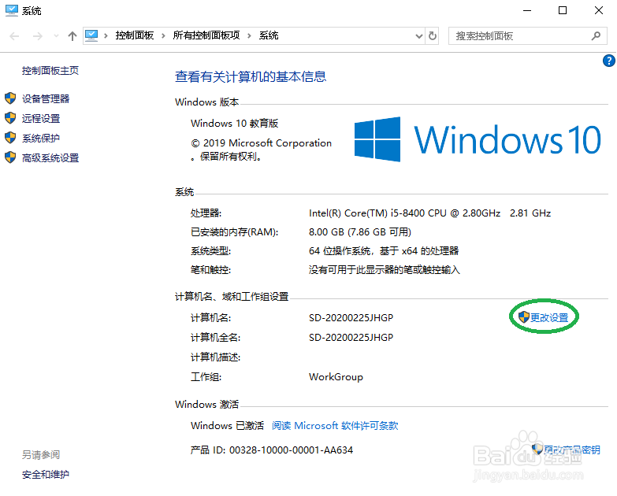
Task: Expand chevron before 控制面板 breadcrumb
Action: tap(106, 35)
